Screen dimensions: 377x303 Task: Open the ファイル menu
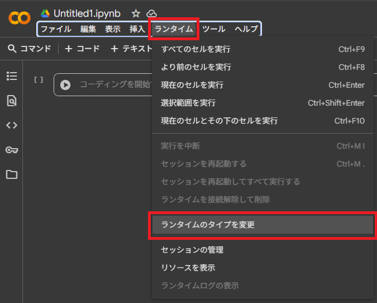55,29
